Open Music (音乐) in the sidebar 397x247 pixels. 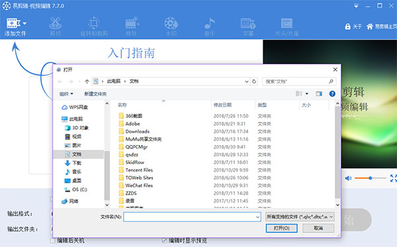pyautogui.click(x=73, y=172)
